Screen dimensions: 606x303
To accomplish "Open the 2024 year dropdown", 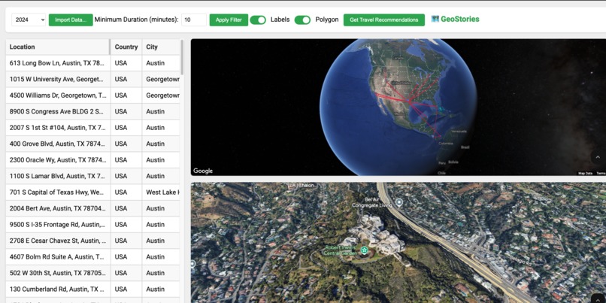I will click(x=29, y=20).
